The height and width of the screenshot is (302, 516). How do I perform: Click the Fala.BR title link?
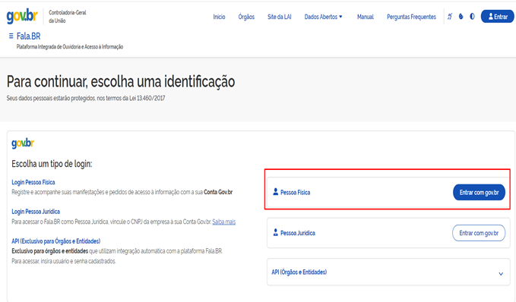[x=29, y=36]
